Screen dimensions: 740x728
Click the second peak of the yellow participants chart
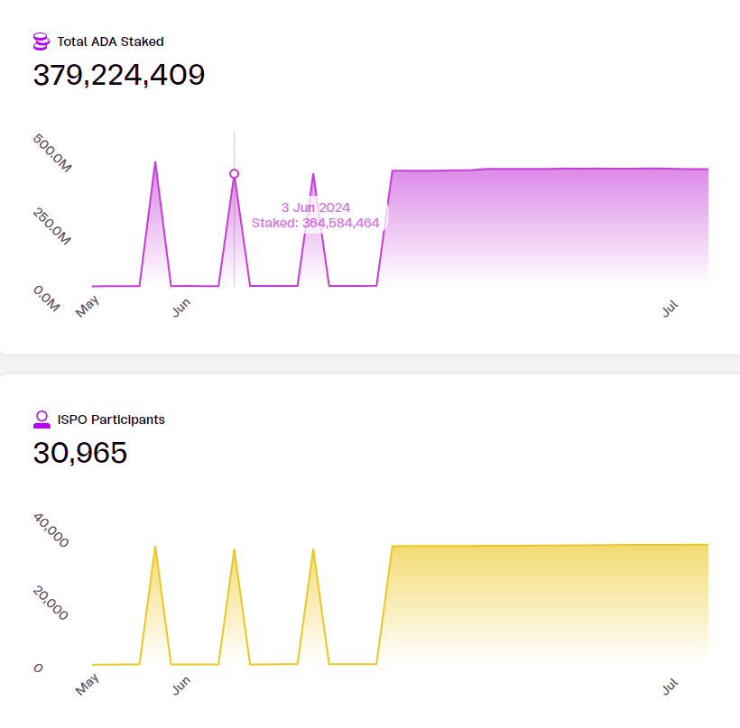click(234, 551)
